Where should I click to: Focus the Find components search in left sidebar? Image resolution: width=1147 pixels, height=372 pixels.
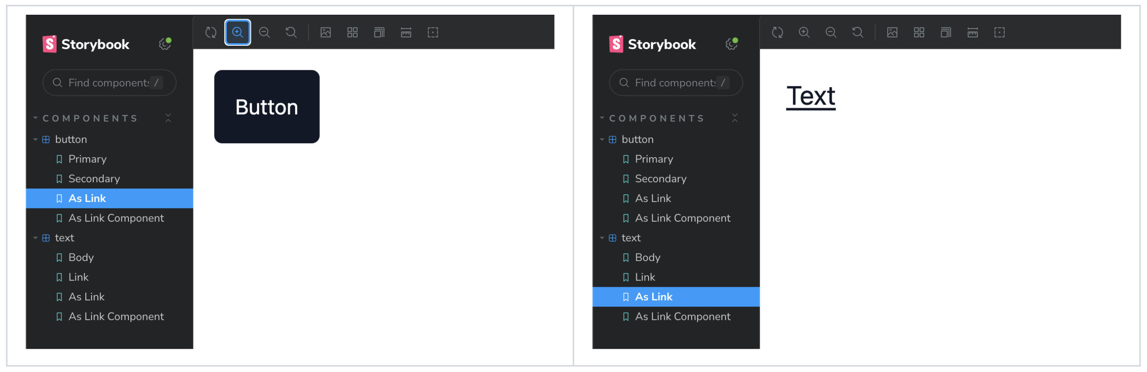pyautogui.click(x=109, y=83)
